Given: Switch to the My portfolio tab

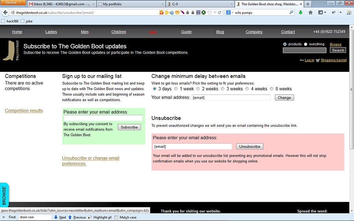Looking at the screenshot, I should 131,4.
